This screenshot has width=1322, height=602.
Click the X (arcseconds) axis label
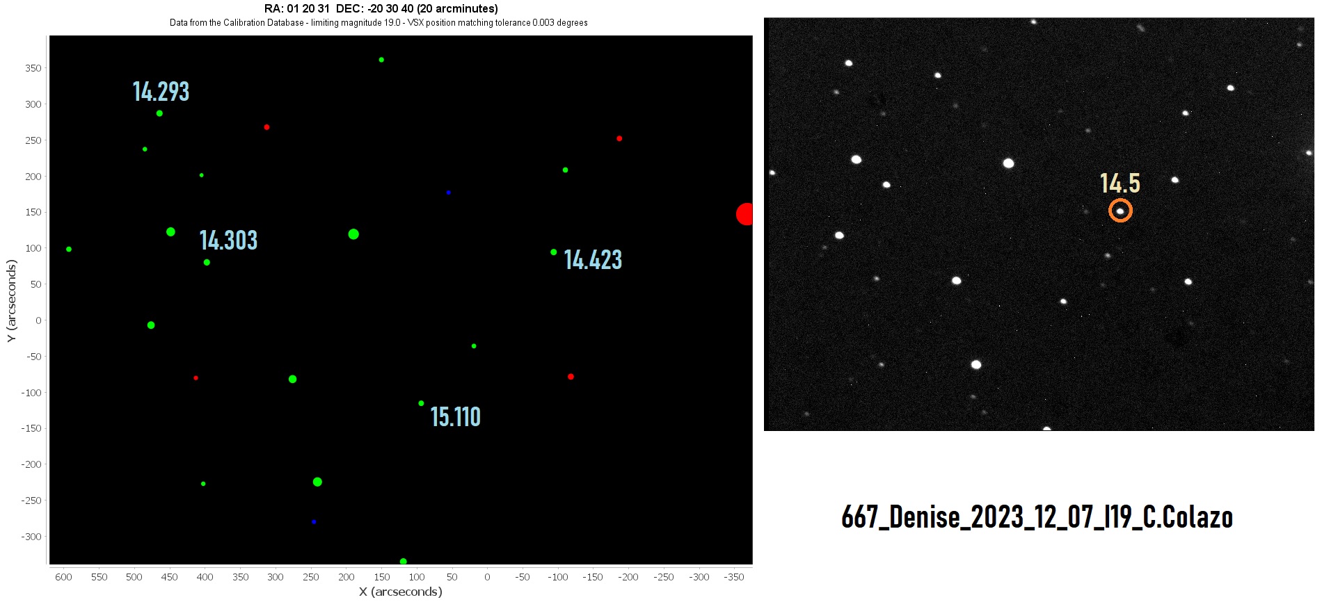[x=400, y=592]
